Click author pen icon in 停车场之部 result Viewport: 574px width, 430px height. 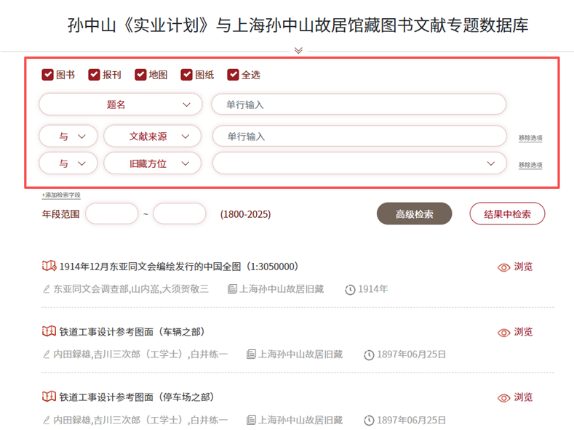(46, 420)
